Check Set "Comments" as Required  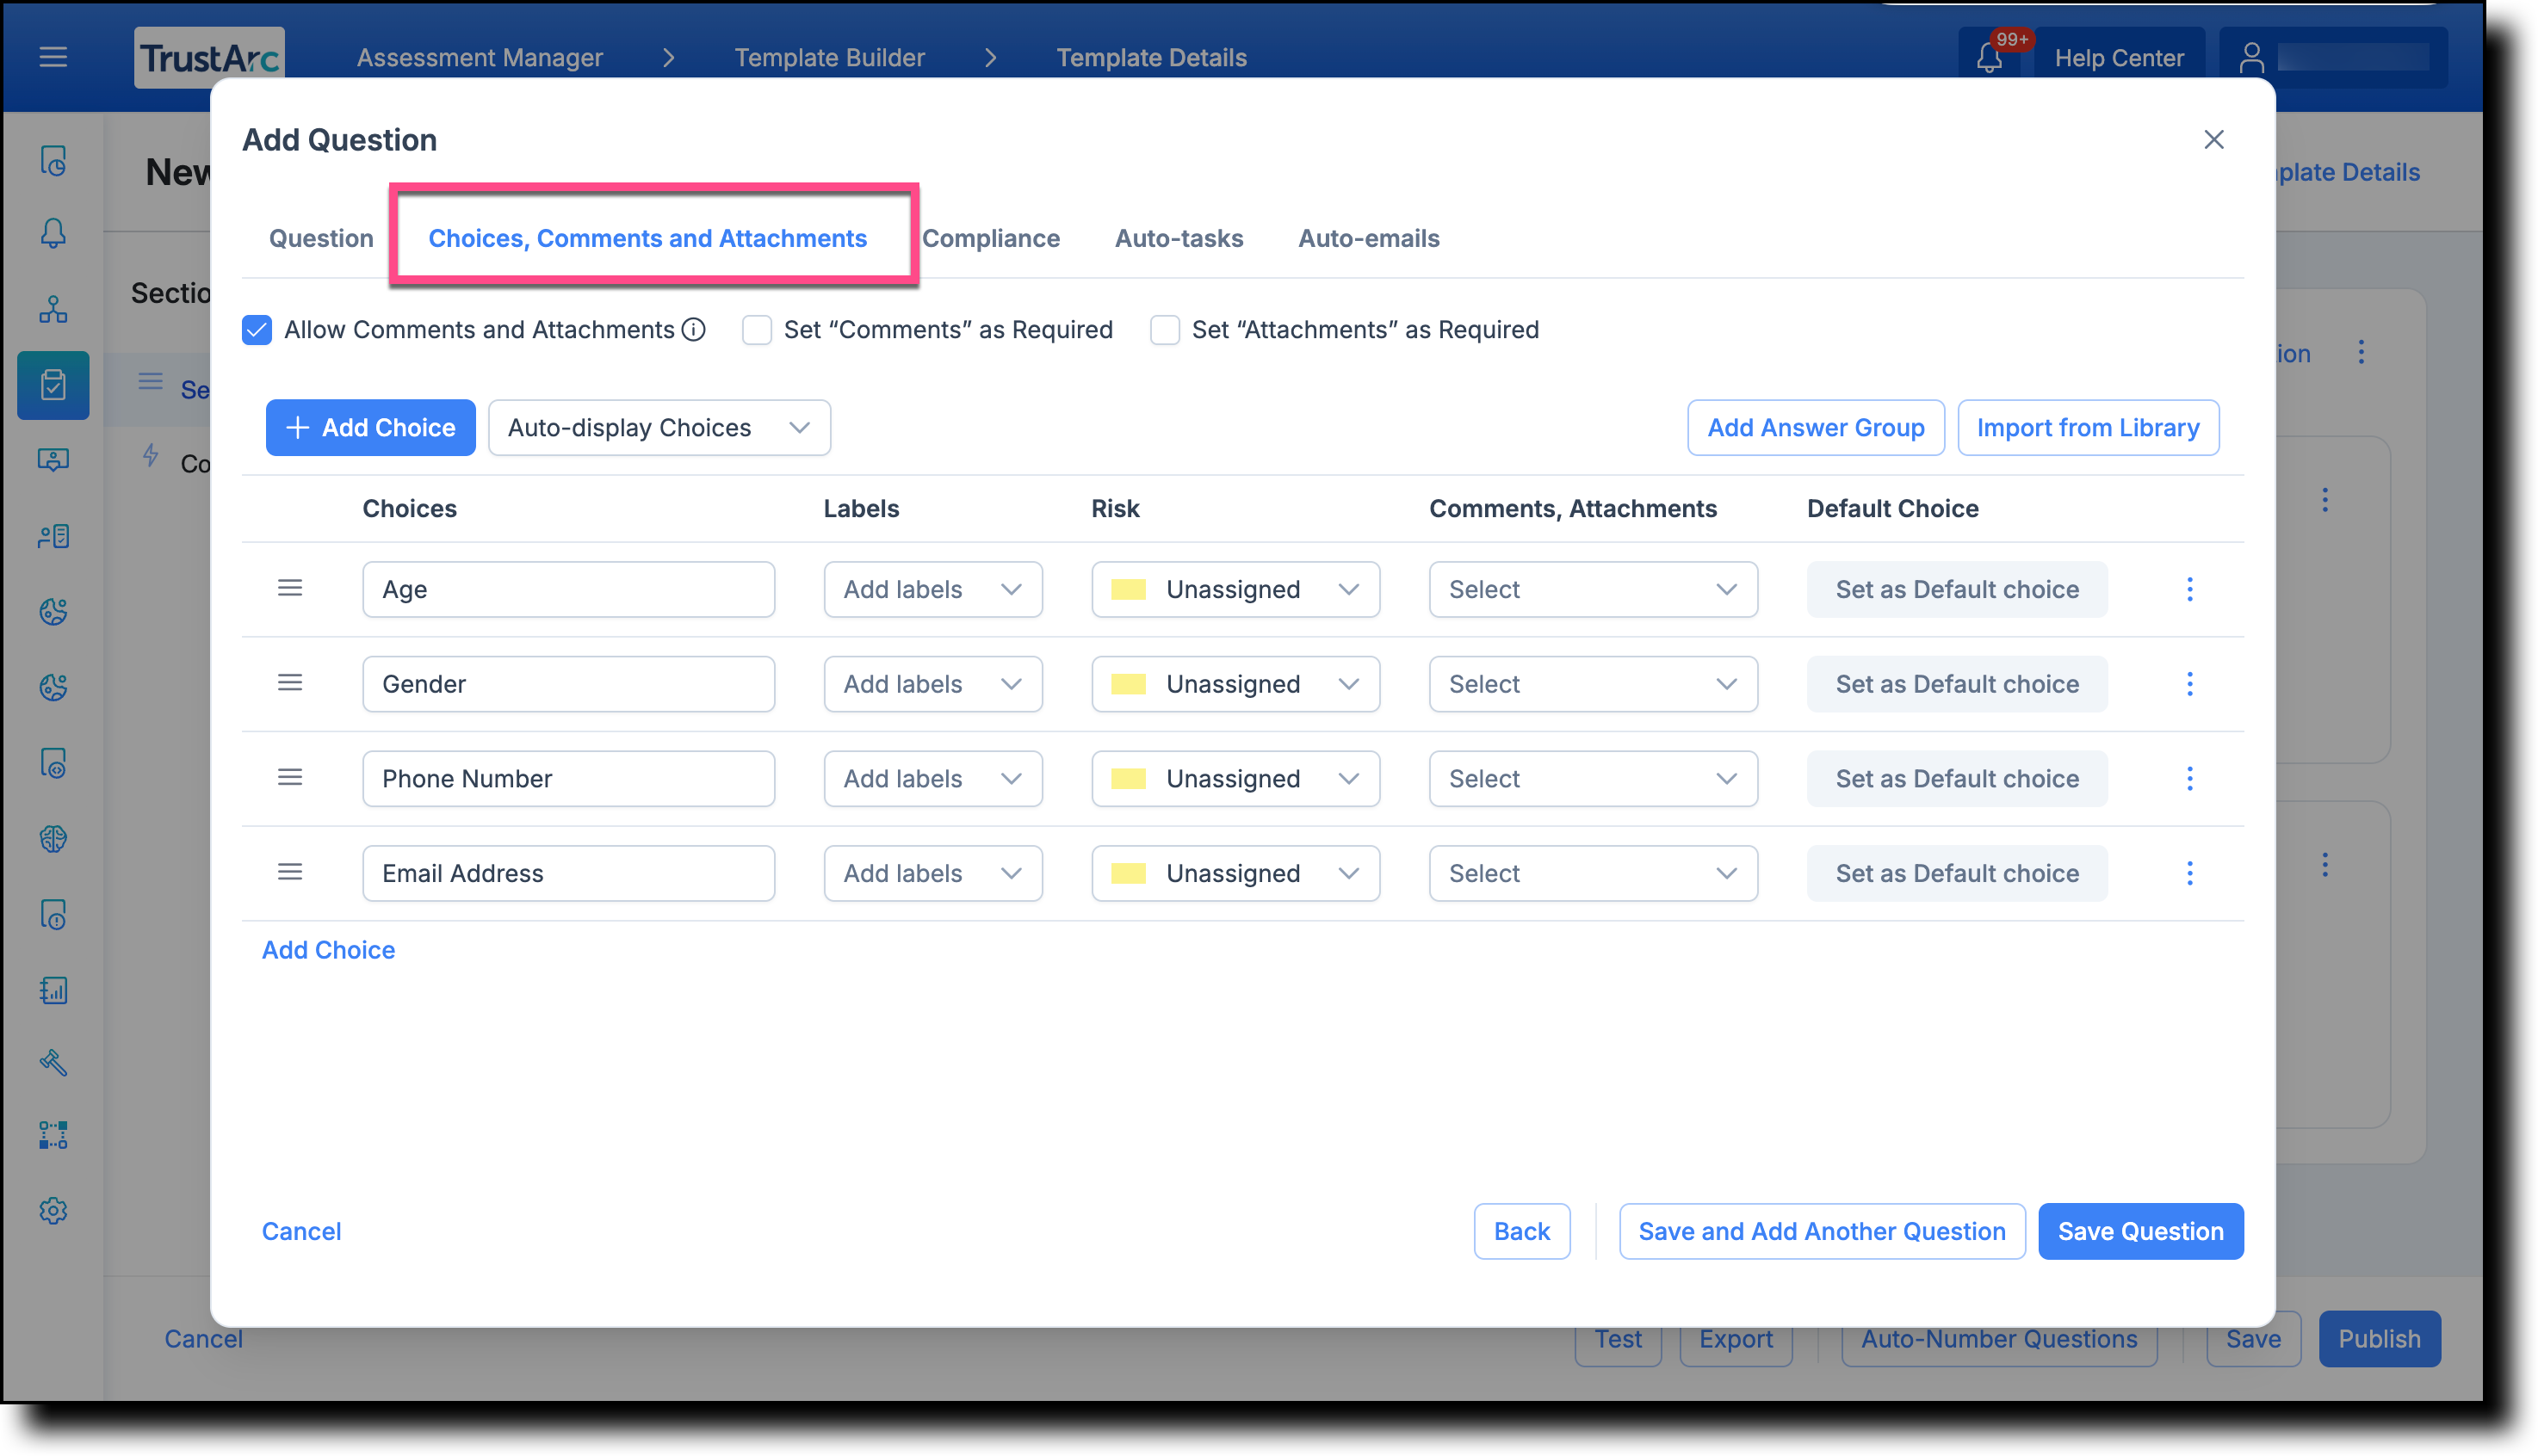(756, 330)
